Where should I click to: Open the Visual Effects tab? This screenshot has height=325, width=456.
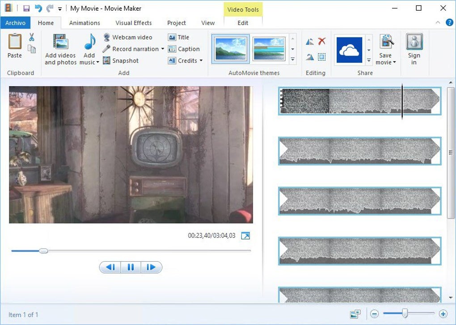coord(133,23)
